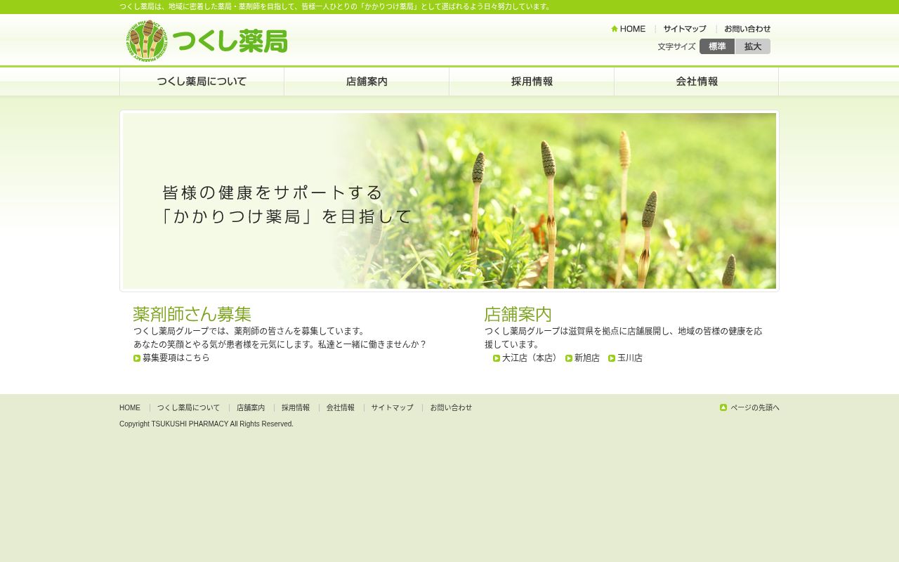Viewport: 899px width, 562px height.
Task: Click 店舗案内 in the footer
Action: coord(251,407)
